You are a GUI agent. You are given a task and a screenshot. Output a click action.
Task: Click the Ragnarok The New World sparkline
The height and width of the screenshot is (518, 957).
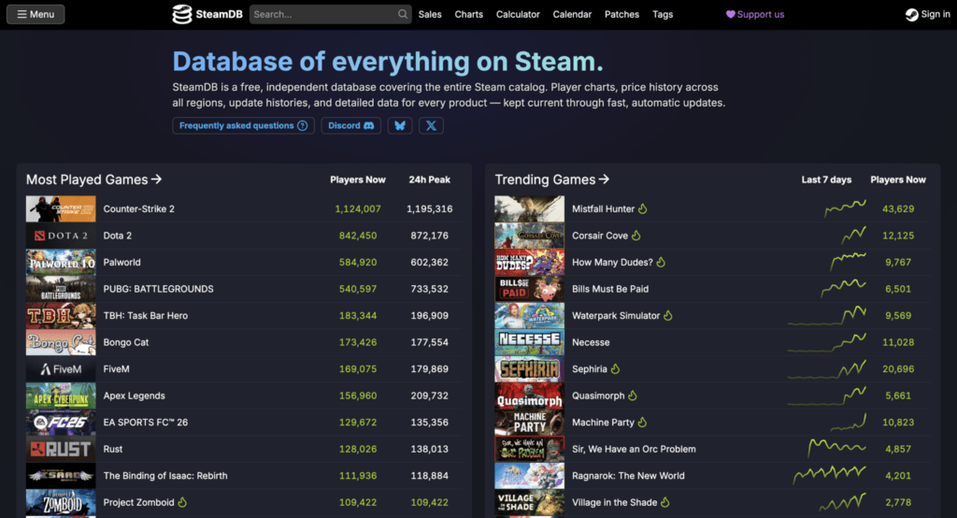(x=829, y=474)
